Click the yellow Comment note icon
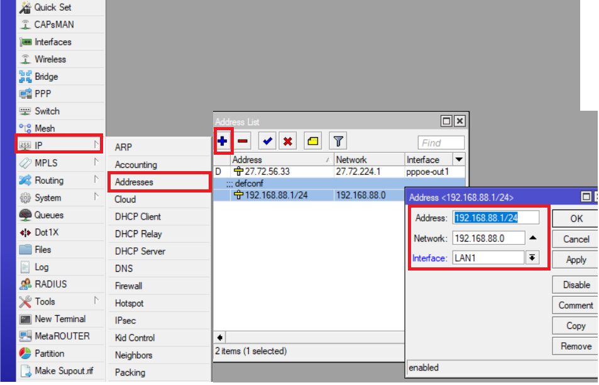 (312, 142)
